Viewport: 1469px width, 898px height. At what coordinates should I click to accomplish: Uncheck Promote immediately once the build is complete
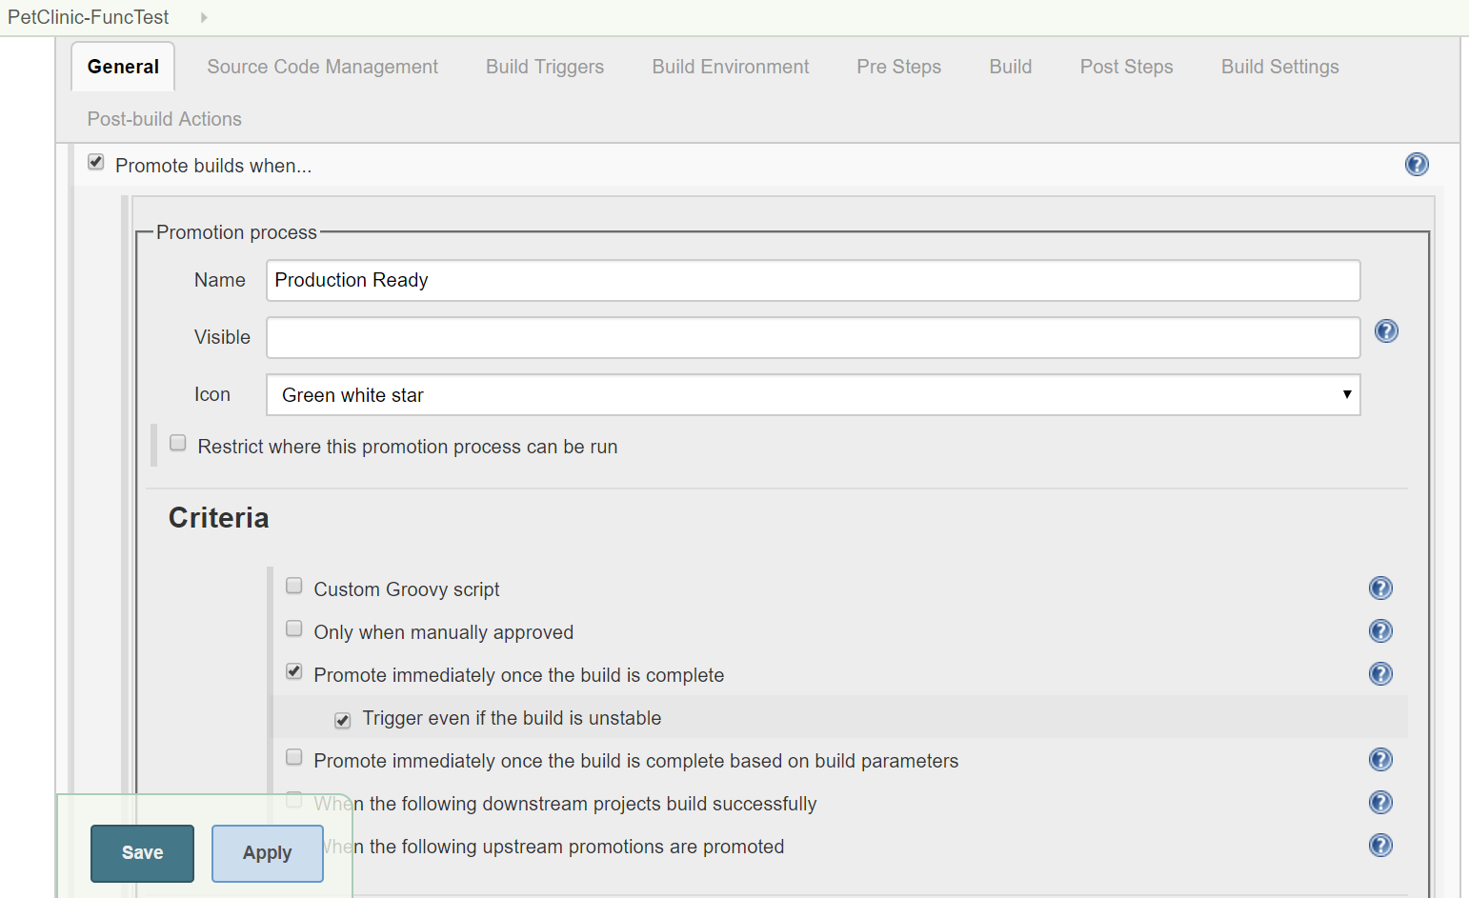(x=294, y=671)
